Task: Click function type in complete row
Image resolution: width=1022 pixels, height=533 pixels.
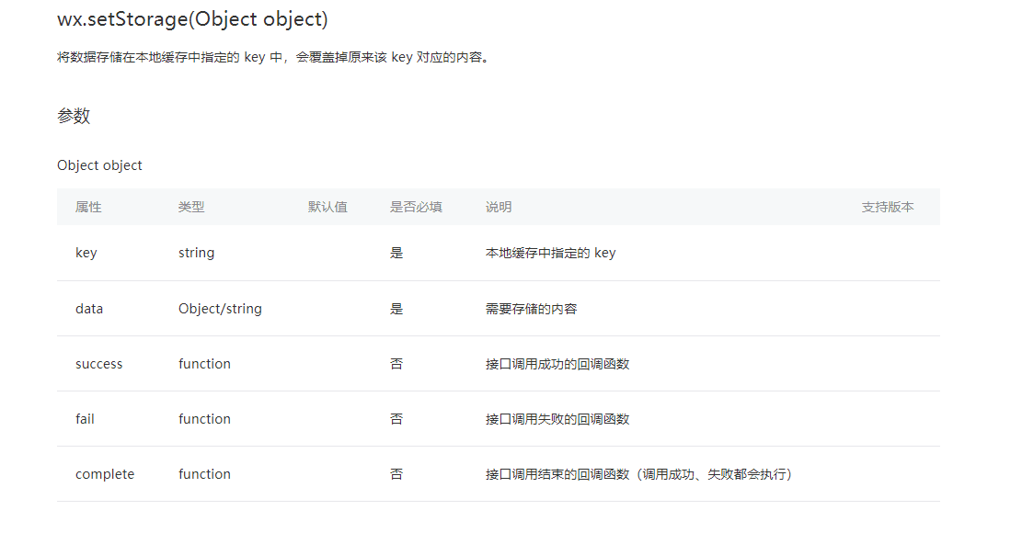Action: tap(204, 474)
